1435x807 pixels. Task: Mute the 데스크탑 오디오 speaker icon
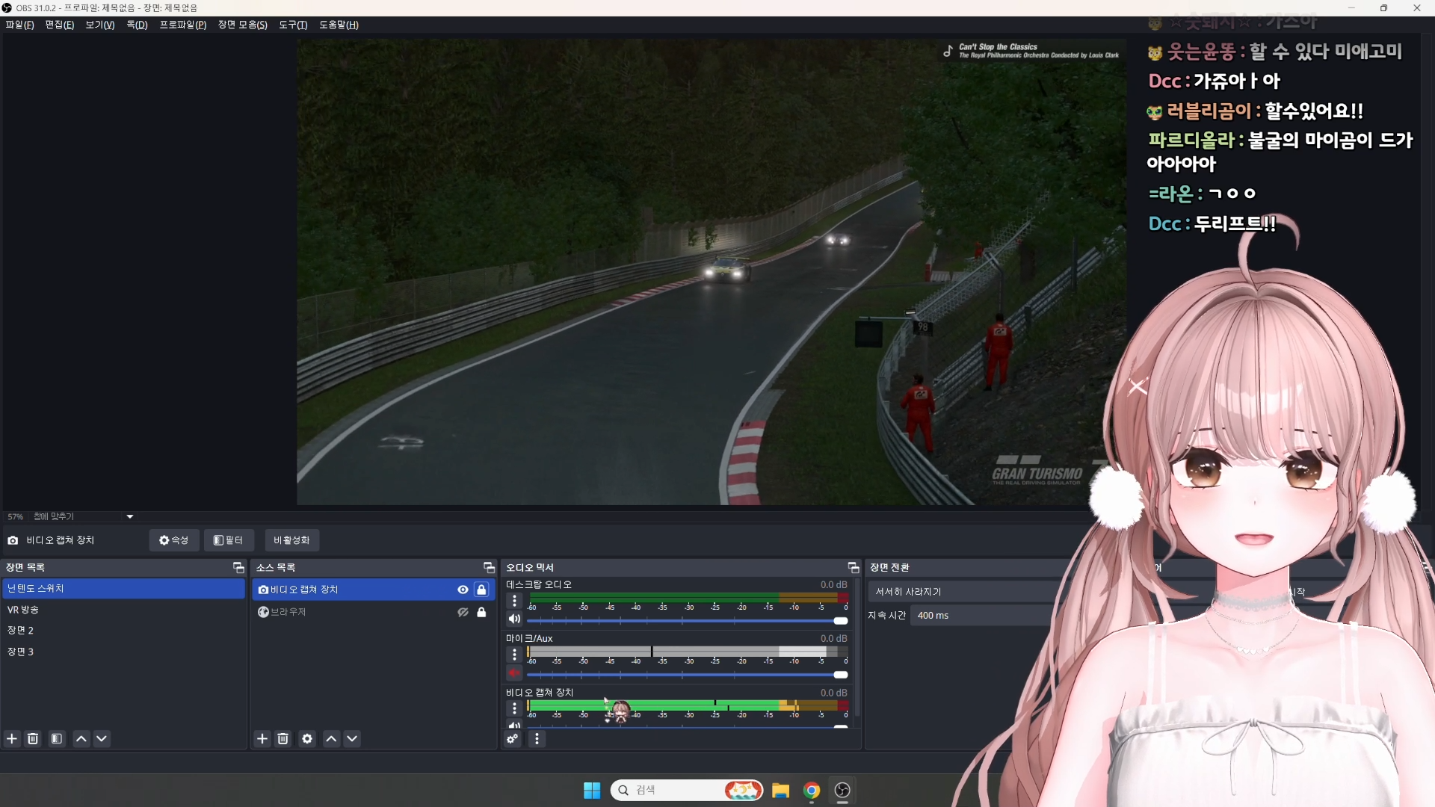coord(514,619)
